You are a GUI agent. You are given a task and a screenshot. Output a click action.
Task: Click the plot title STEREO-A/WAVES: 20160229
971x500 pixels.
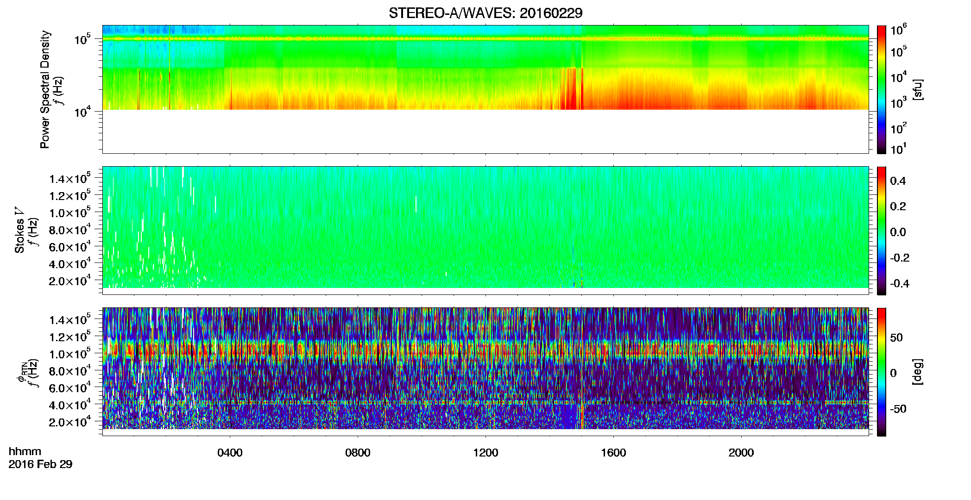[485, 13]
